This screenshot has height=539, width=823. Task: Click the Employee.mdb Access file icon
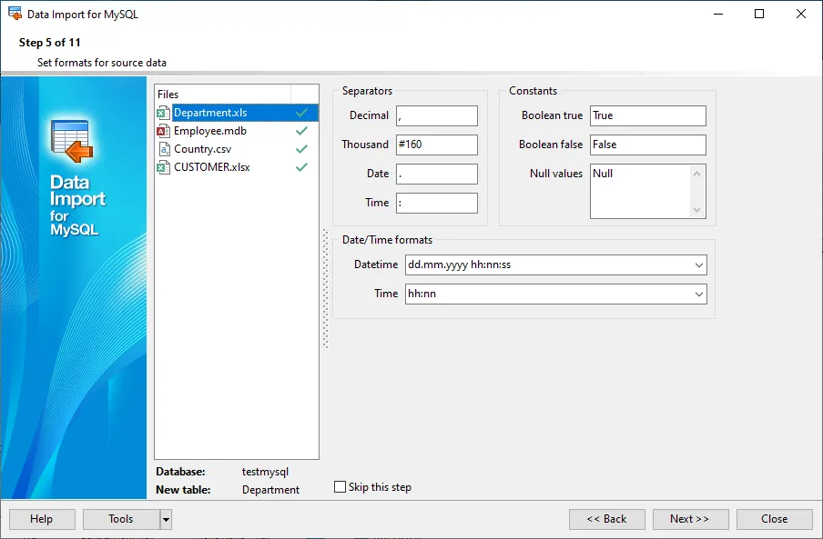(x=164, y=131)
